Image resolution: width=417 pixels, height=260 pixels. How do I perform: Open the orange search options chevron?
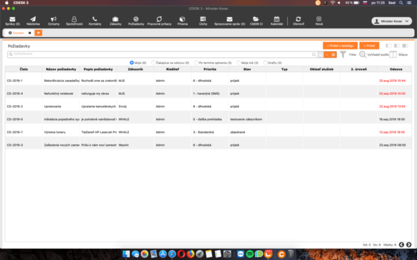(327, 55)
